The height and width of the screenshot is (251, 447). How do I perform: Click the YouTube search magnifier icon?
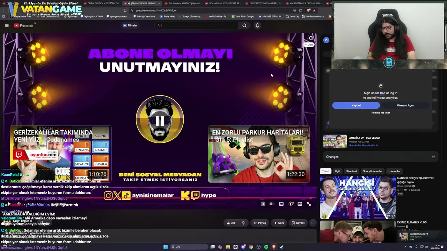pos(244,25)
